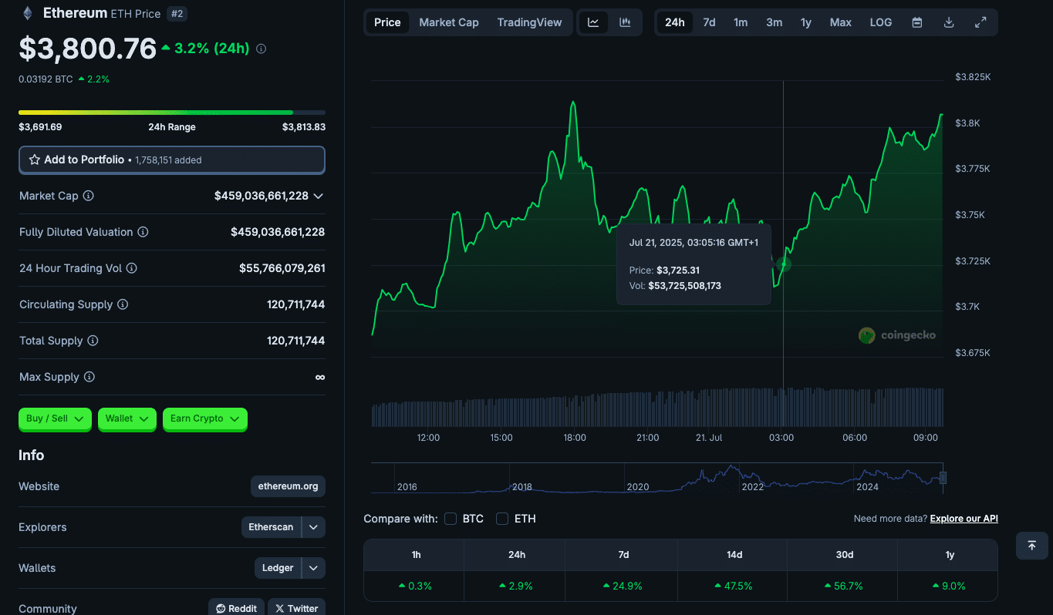1053x615 pixels.
Task: Select the 24h time range
Action: pyautogui.click(x=675, y=22)
